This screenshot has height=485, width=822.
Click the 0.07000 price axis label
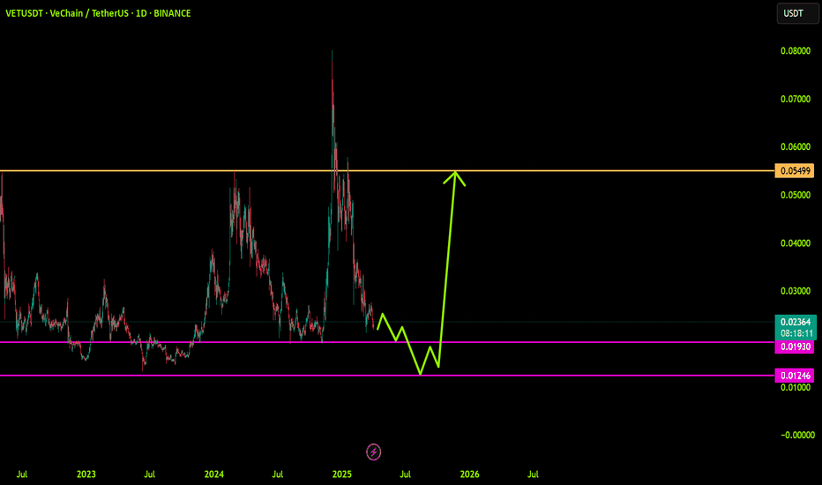click(796, 99)
